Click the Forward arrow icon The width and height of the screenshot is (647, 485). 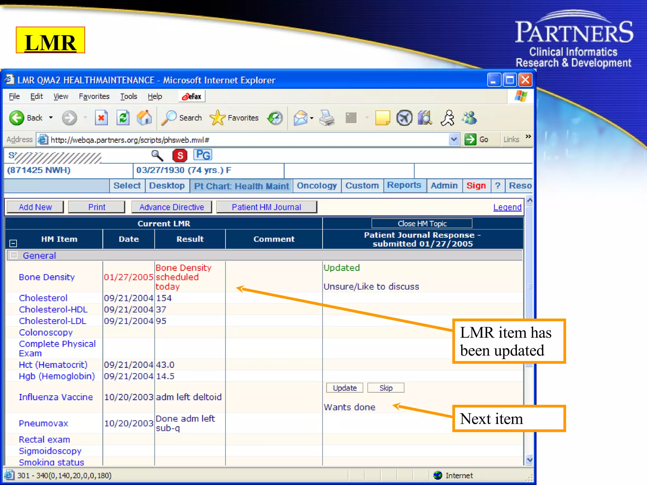(69, 118)
